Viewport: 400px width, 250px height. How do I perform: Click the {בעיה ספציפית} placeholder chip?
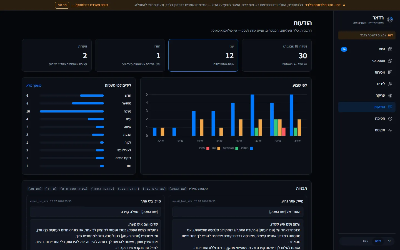(x=74, y=189)
